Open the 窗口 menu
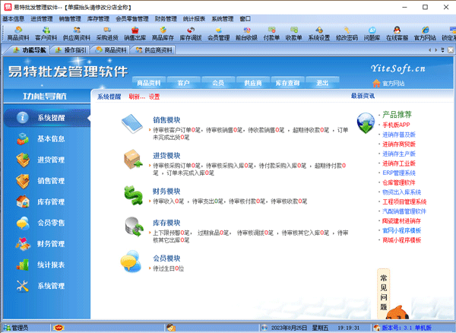 coord(245,19)
